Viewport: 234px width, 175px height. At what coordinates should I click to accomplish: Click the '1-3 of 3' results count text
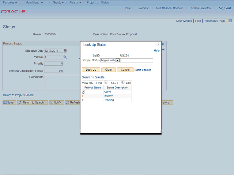(x=114, y=83)
